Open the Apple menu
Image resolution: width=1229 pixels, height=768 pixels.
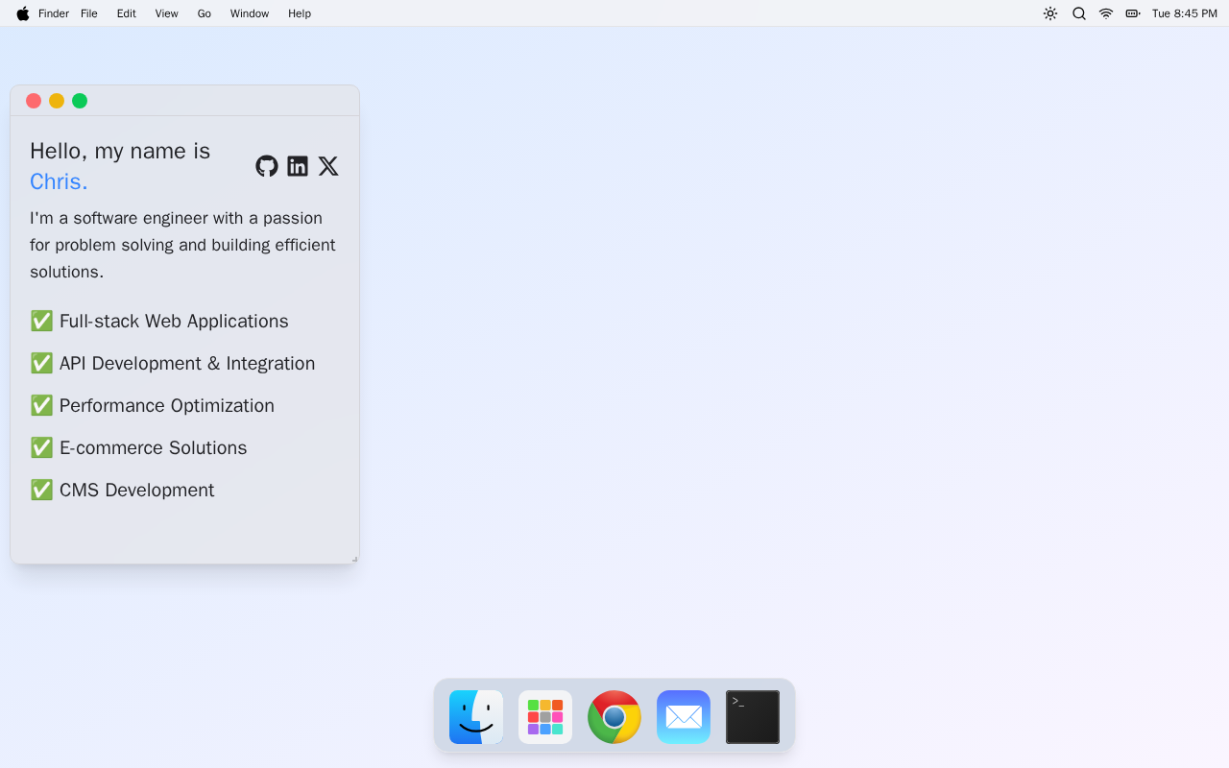click(x=23, y=13)
